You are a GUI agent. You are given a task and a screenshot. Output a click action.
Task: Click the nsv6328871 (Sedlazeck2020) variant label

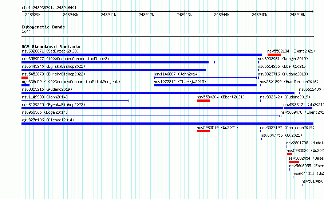(50, 51)
